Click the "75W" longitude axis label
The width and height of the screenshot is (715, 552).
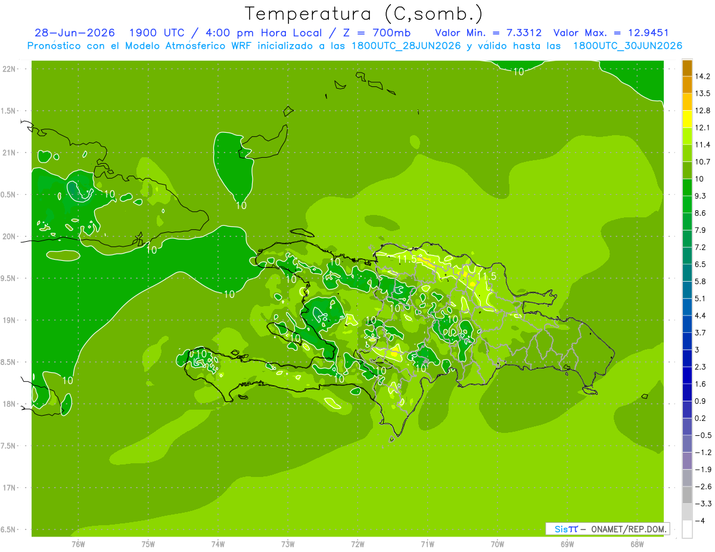point(148,544)
